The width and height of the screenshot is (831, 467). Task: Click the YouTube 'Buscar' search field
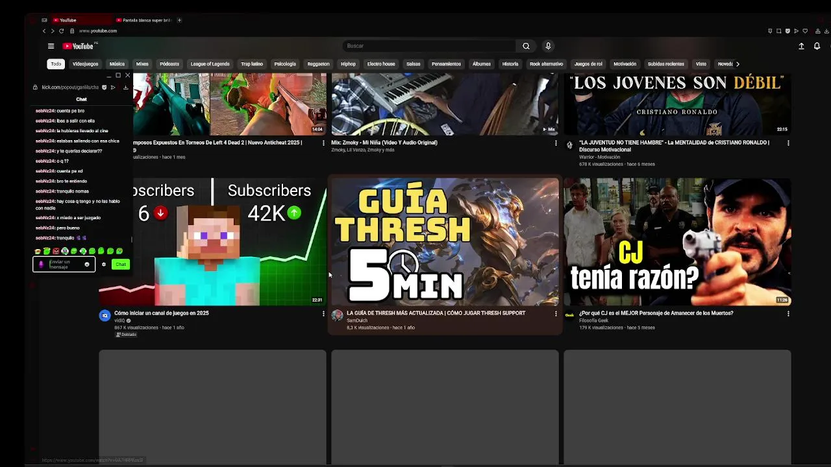428,46
